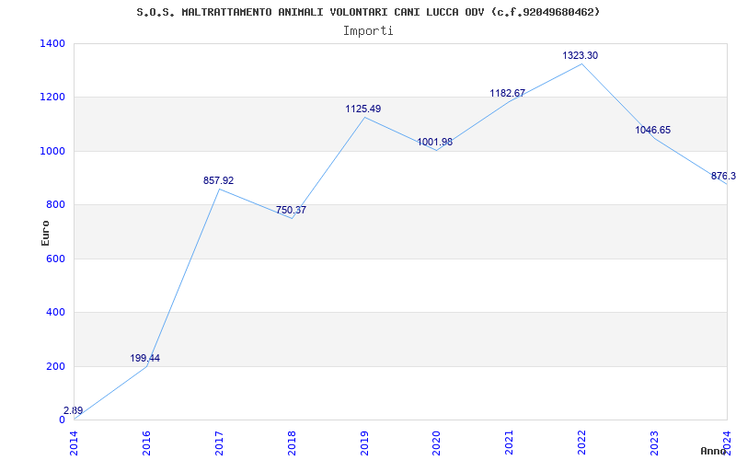Select data label 857.92
Image resolution: width=736 pixels, height=460 pixels.
click(218, 180)
